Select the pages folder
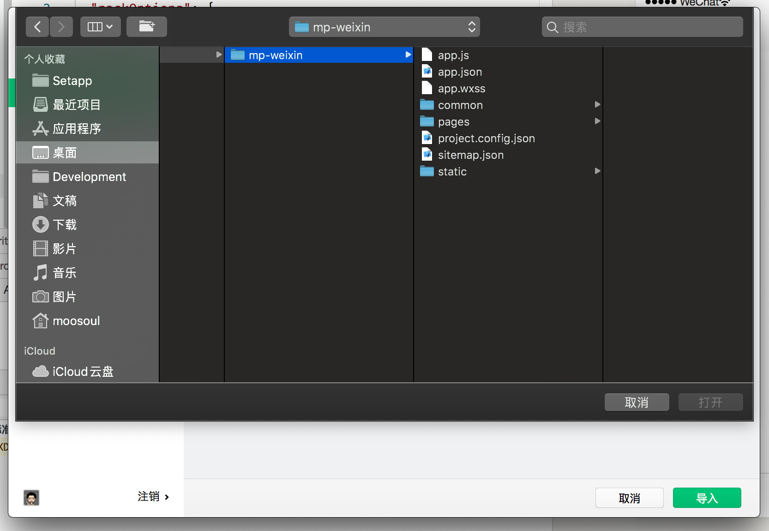This screenshot has height=531, width=769. (x=508, y=121)
